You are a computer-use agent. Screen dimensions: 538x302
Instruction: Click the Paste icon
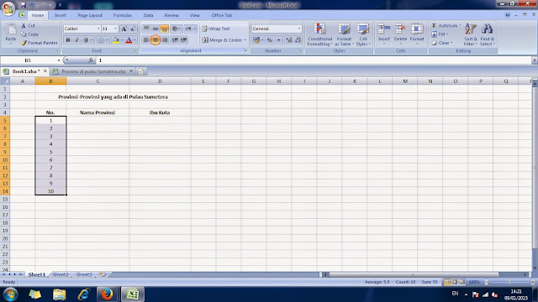point(11,29)
